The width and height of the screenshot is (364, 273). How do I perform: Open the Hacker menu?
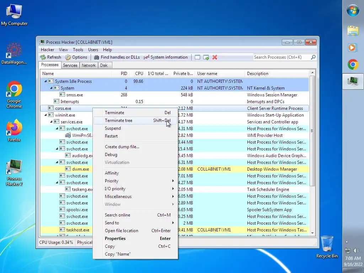(47, 50)
